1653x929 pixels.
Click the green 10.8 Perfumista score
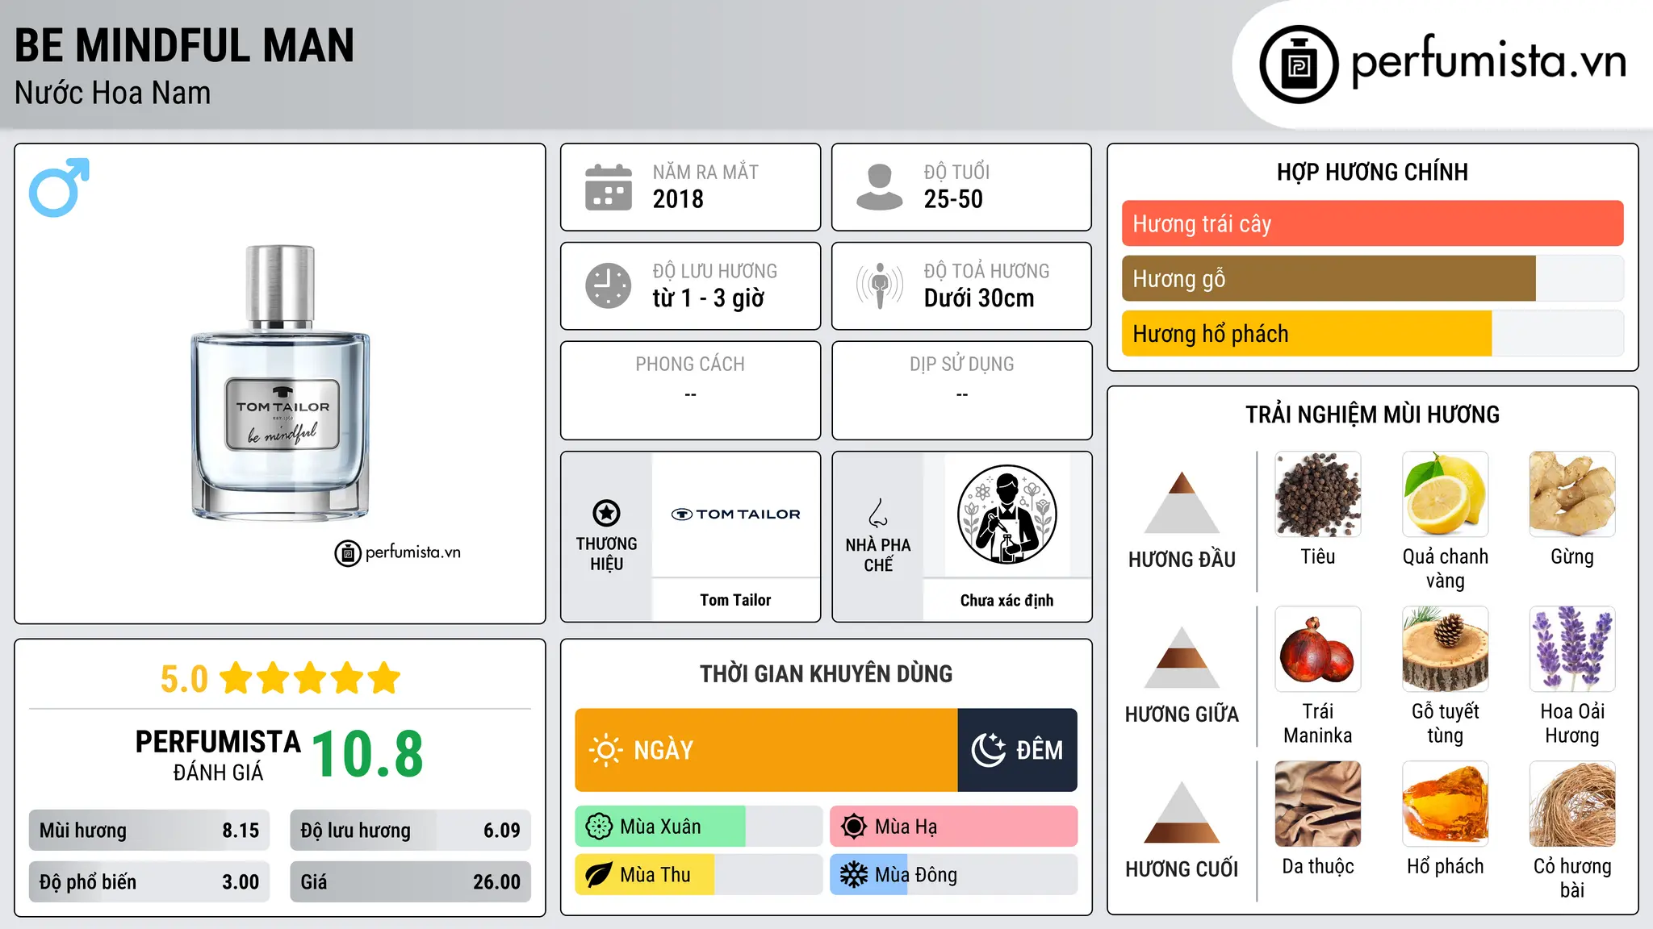(x=367, y=754)
